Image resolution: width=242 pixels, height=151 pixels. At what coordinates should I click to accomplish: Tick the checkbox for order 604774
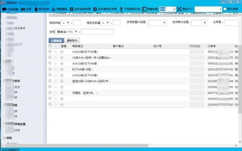point(50,92)
